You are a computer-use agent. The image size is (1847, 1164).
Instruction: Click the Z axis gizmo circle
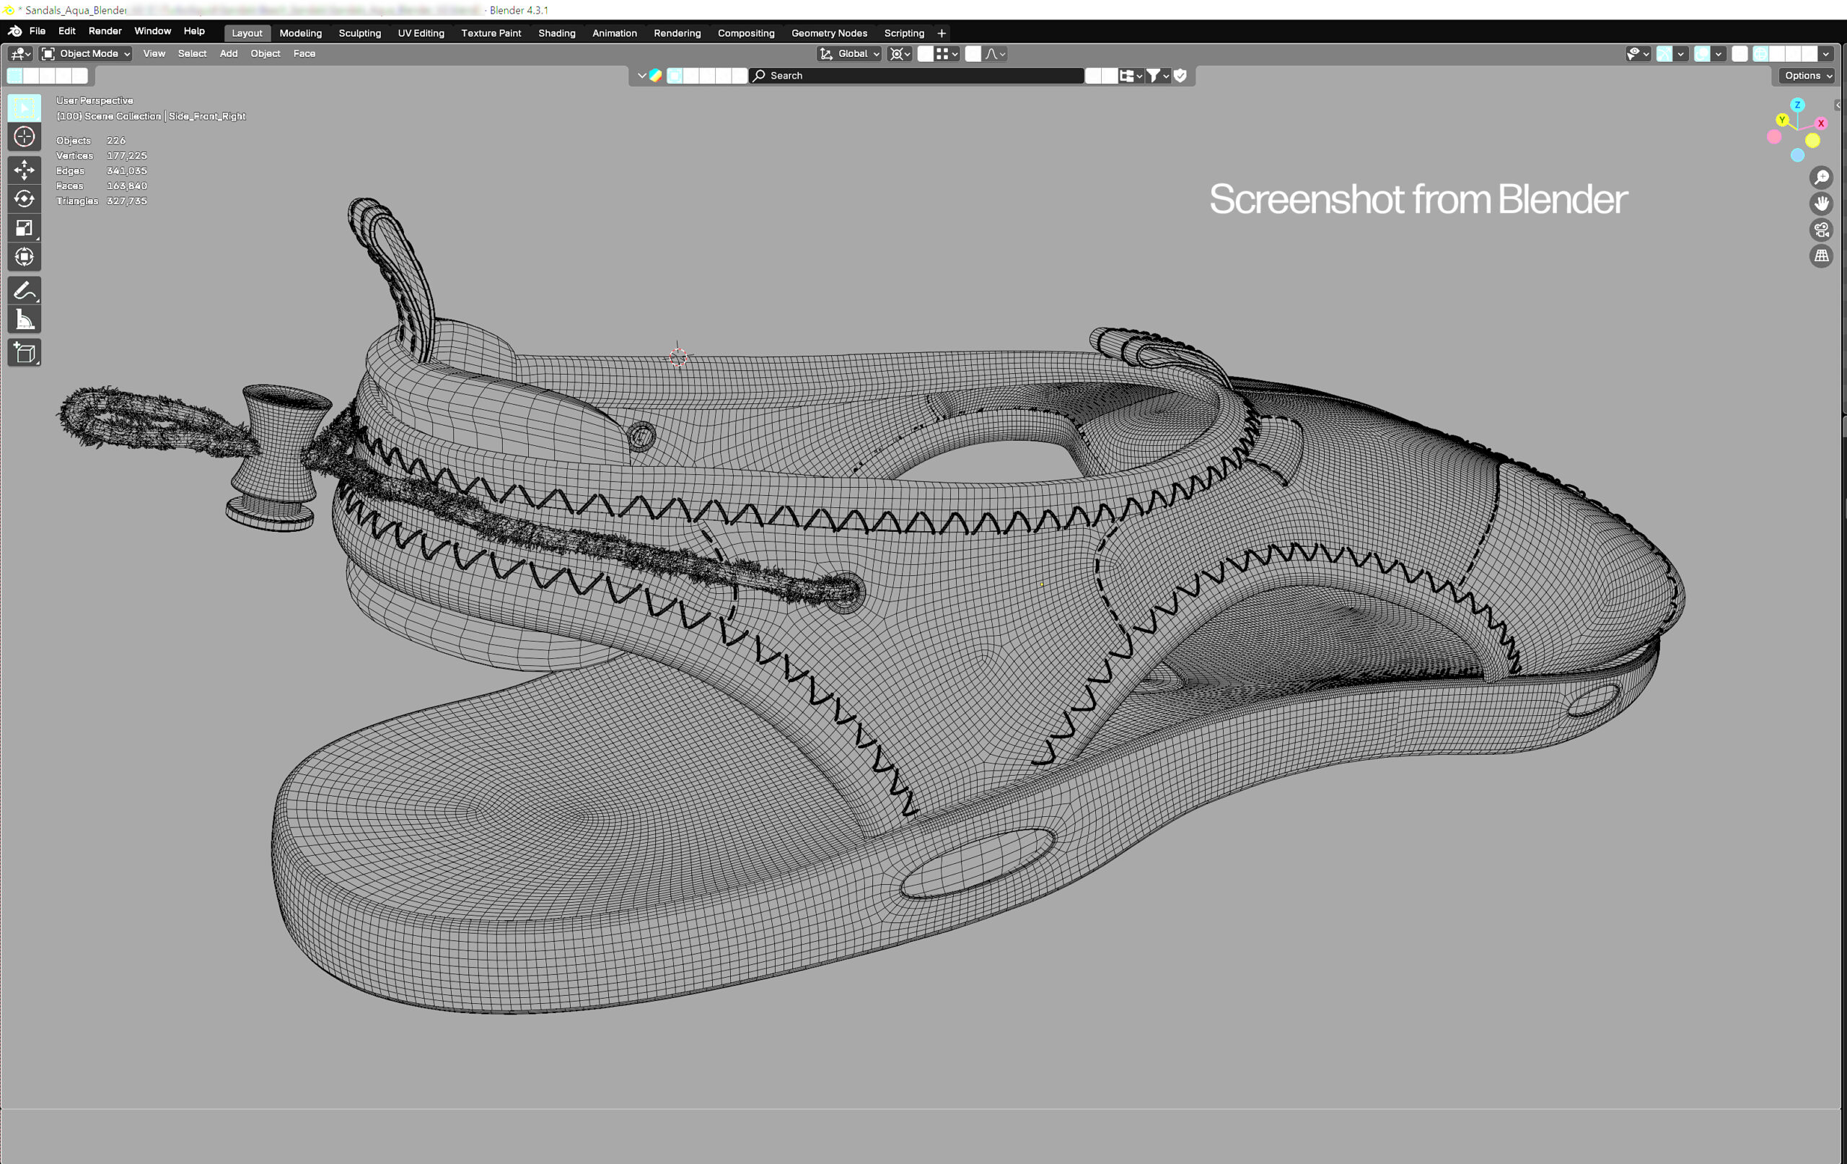click(x=1797, y=105)
